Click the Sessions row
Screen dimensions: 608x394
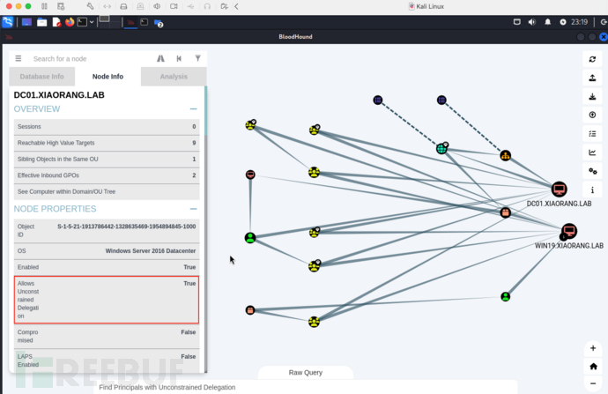click(x=107, y=127)
